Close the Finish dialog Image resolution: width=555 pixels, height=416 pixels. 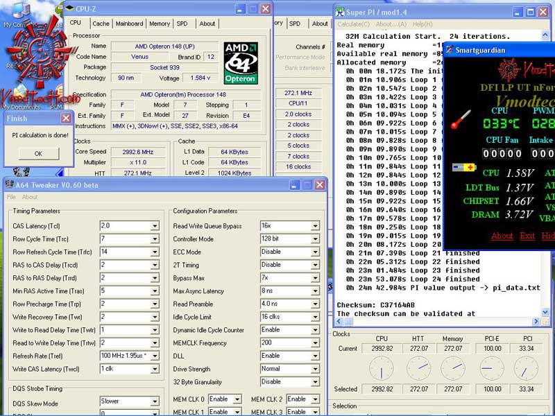(x=66, y=118)
